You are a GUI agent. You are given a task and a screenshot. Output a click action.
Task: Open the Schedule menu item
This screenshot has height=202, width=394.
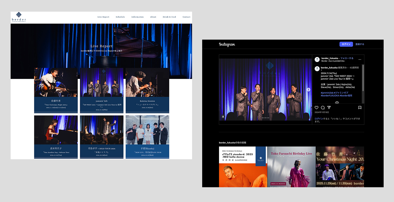120,17
